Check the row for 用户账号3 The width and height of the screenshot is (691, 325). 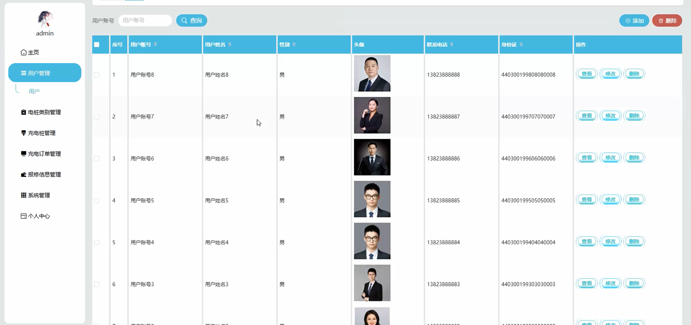tap(97, 284)
